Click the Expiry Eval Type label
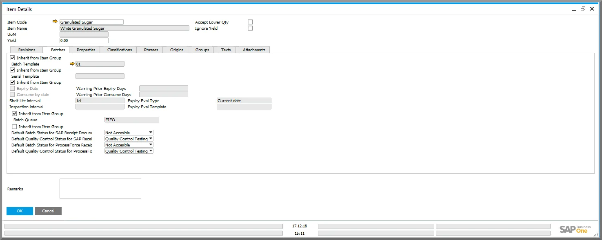 pyautogui.click(x=144, y=100)
